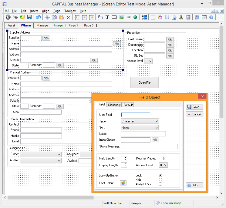The height and width of the screenshot is (208, 226).
Task: Click Save in the Field Object dialog
Action: click(x=195, y=107)
